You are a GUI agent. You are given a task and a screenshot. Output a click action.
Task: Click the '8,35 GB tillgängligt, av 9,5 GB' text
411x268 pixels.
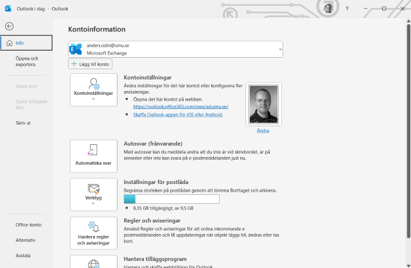pyautogui.click(x=163, y=208)
